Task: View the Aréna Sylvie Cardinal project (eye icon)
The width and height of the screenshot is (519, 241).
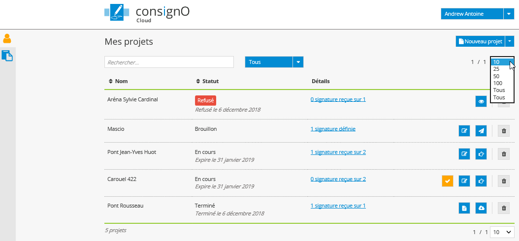Action: coord(481,101)
